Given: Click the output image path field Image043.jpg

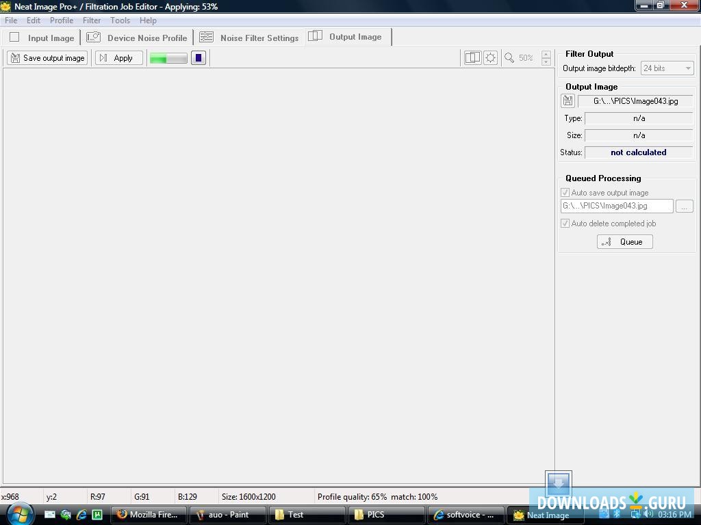Looking at the screenshot, I should 635,101.
